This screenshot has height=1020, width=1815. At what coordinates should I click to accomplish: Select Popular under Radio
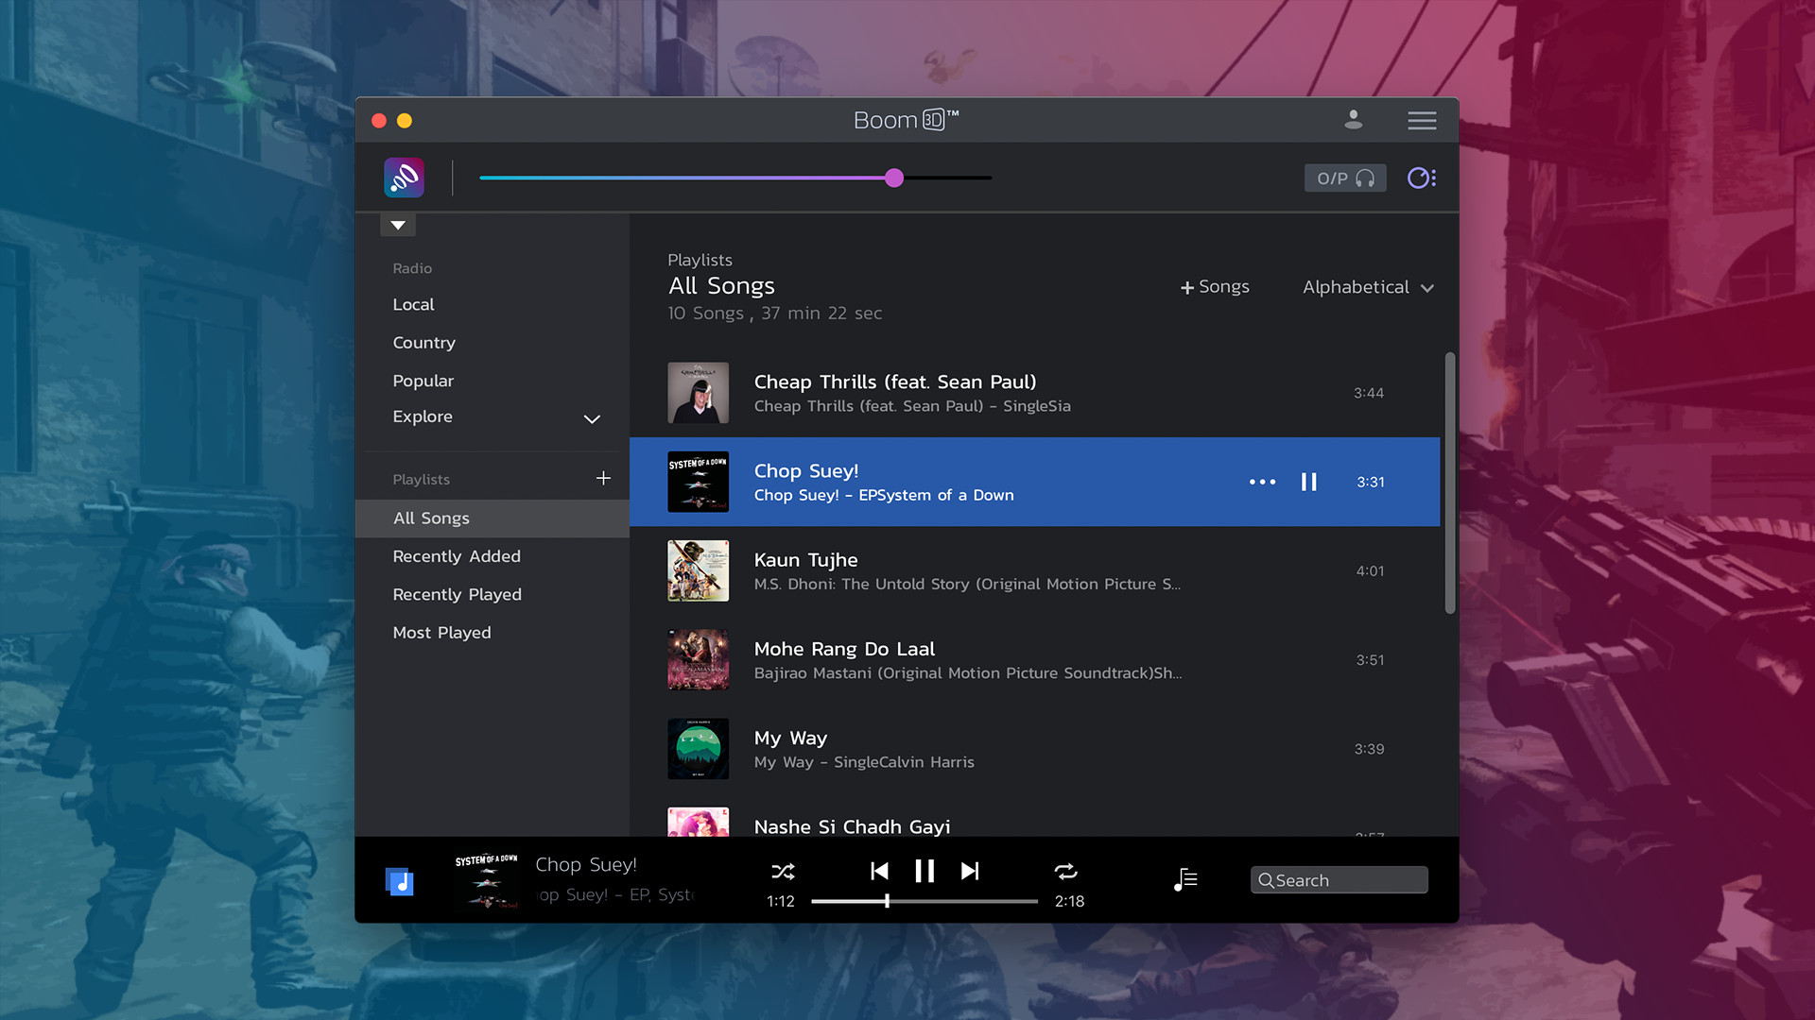pos(423,381)
